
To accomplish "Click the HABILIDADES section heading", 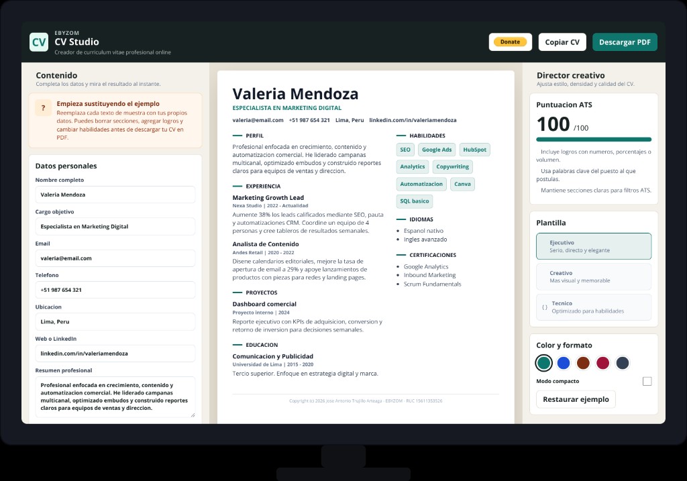I will tap(427, 136).
